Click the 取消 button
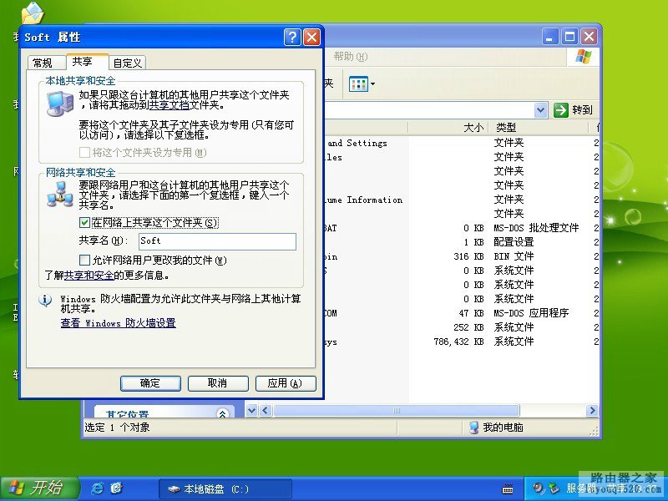Viewport: 668px width, 501px height. click(218, 383)
